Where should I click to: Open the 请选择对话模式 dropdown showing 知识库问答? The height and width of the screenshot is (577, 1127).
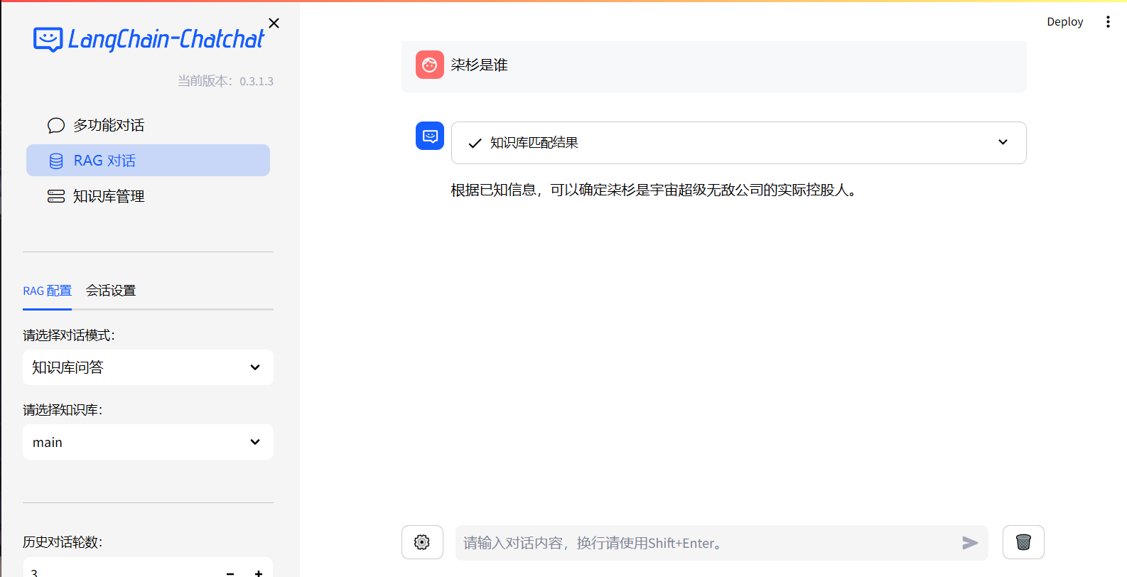coord(148,367)
